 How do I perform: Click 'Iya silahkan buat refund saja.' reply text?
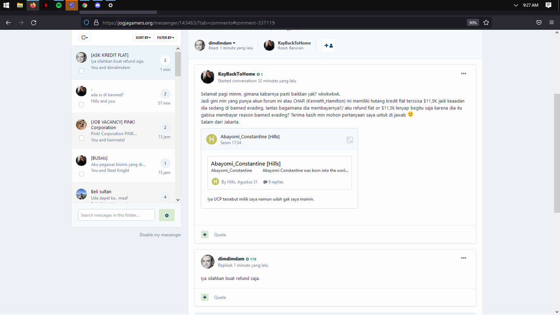coord(230,278)
